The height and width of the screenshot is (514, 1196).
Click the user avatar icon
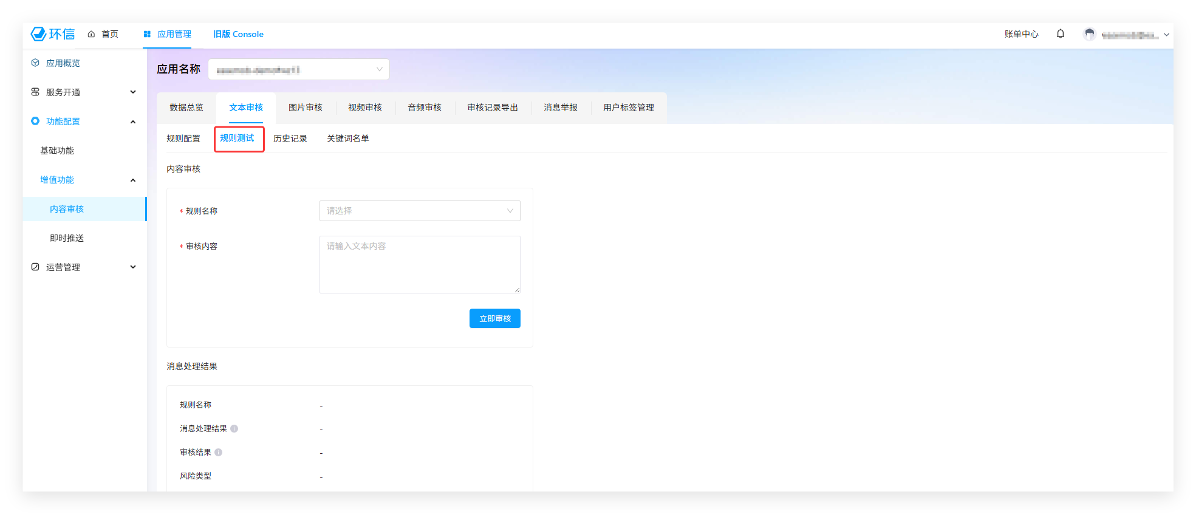[1089, 35]
